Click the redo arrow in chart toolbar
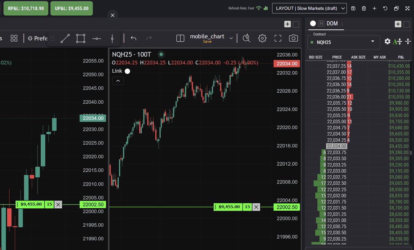 coord(149,38)
